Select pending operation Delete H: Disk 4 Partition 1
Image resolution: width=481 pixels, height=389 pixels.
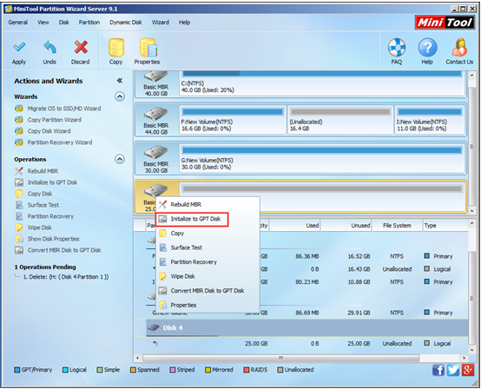click(66, 277)
